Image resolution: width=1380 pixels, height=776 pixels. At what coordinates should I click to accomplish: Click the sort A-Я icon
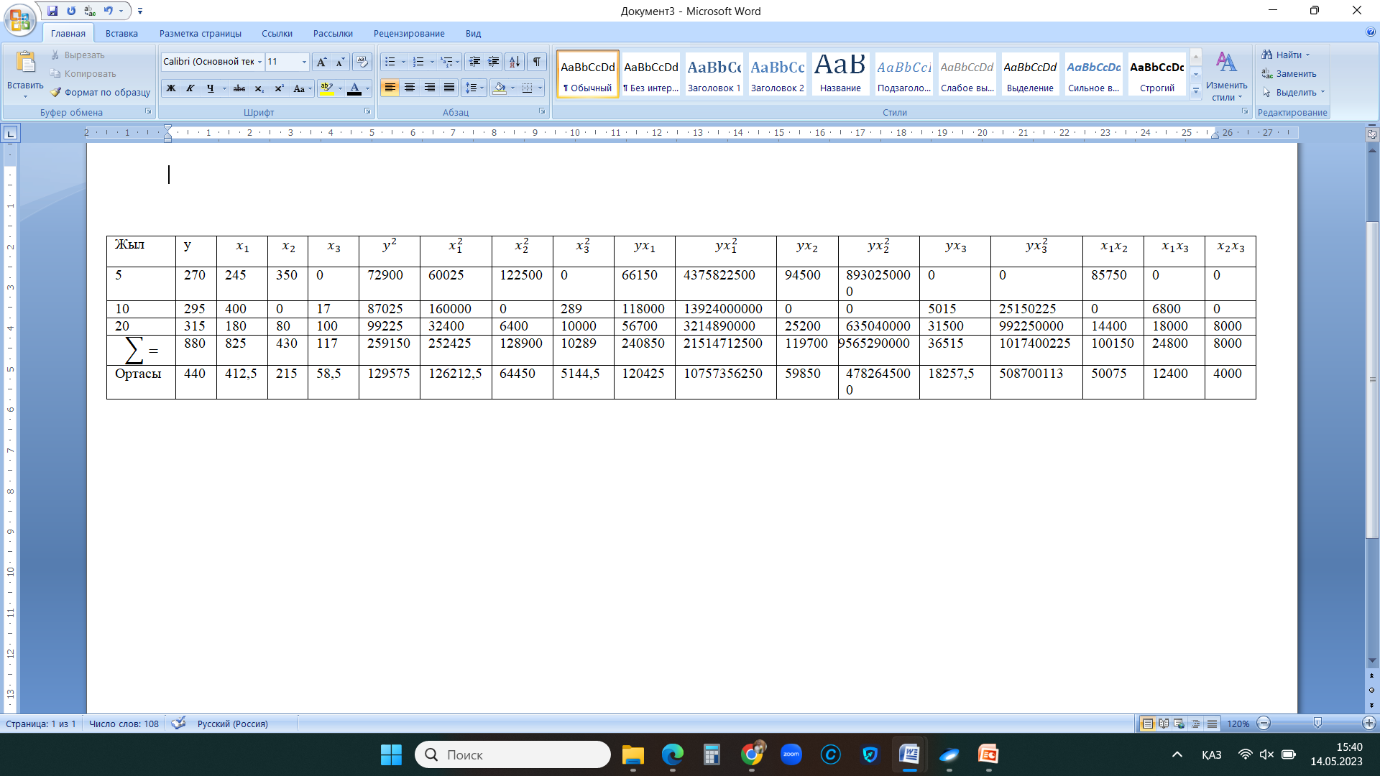[515, 62]
